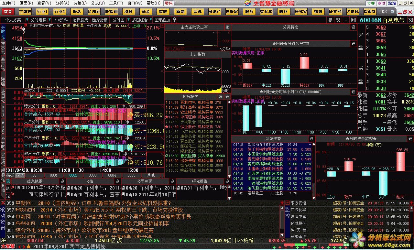Open 设 settings of 短线精灵 panel
The width and height of the screenshot is (414, 250).
pyautogui.click(x=227, y=97)
